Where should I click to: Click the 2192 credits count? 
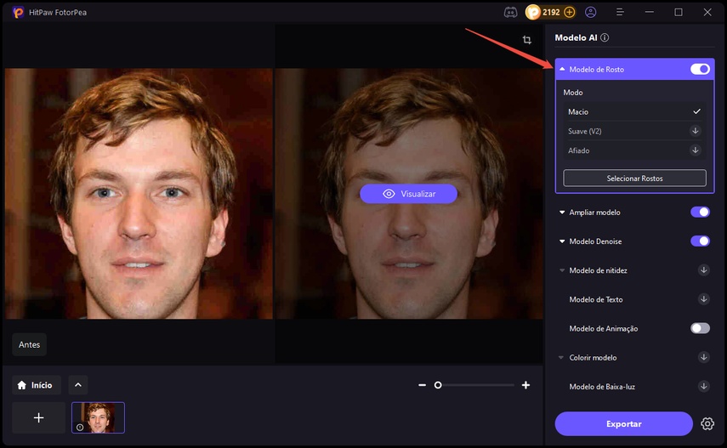[x=551, y=13]
